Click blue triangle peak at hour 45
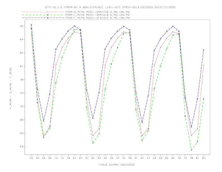Image resolution: width=222 pixels, height=172 pixels. (124, 26)
